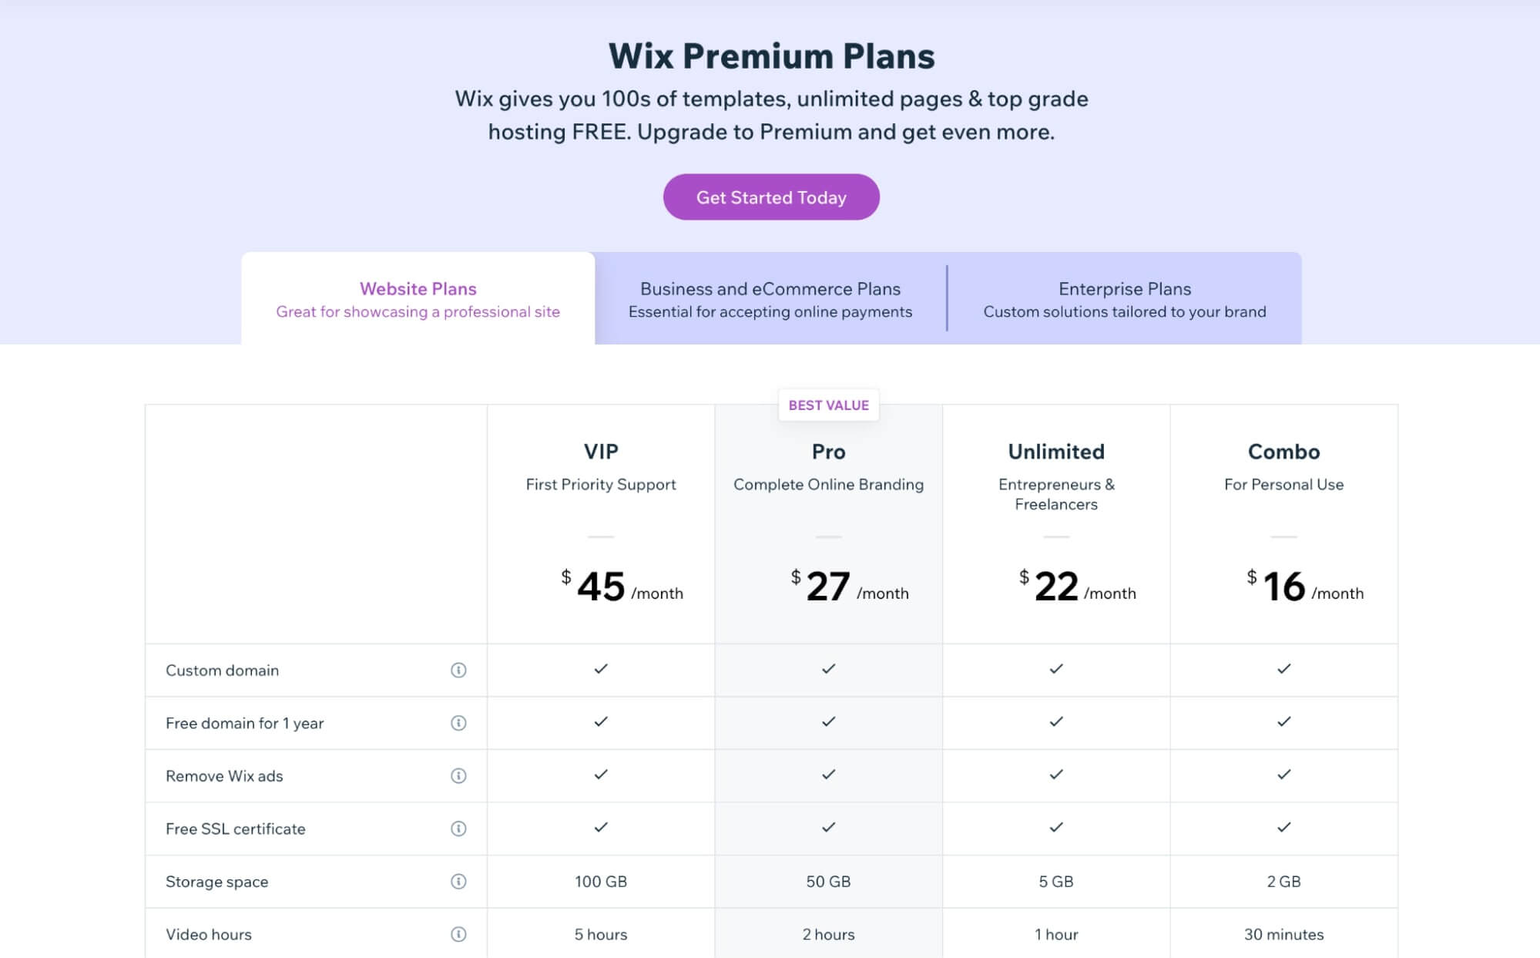Click the $45 /month VIP price
The image size is (1540, 958).
622,587
